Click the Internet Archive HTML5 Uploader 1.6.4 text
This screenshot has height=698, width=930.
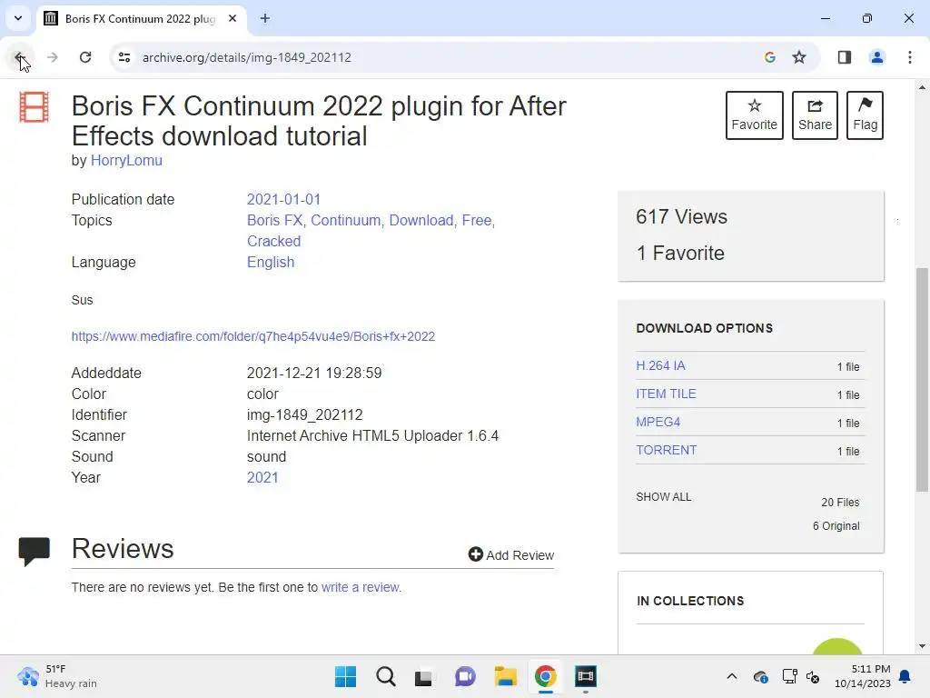(x=372, y=435)
